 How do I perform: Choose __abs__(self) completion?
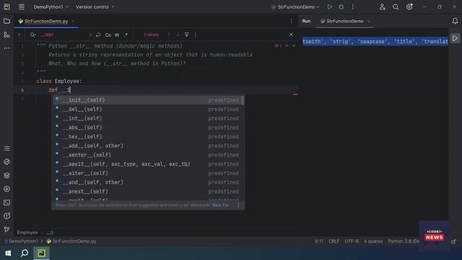(147, 128)
